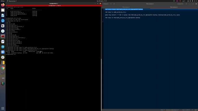Click 'ceph_prod_monitoring' in the terminal list
The width and height of the screenshot is (198, 111).
12,40
